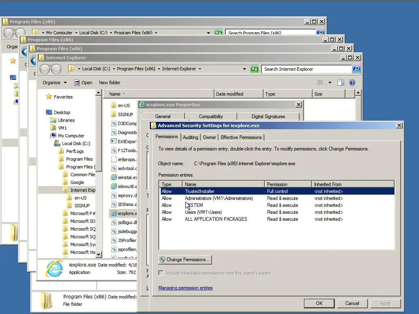The image size is (419, 314).
Task: Click the Back arrow in Internet Explorer folder window
Action: click(x=45, y=69)
